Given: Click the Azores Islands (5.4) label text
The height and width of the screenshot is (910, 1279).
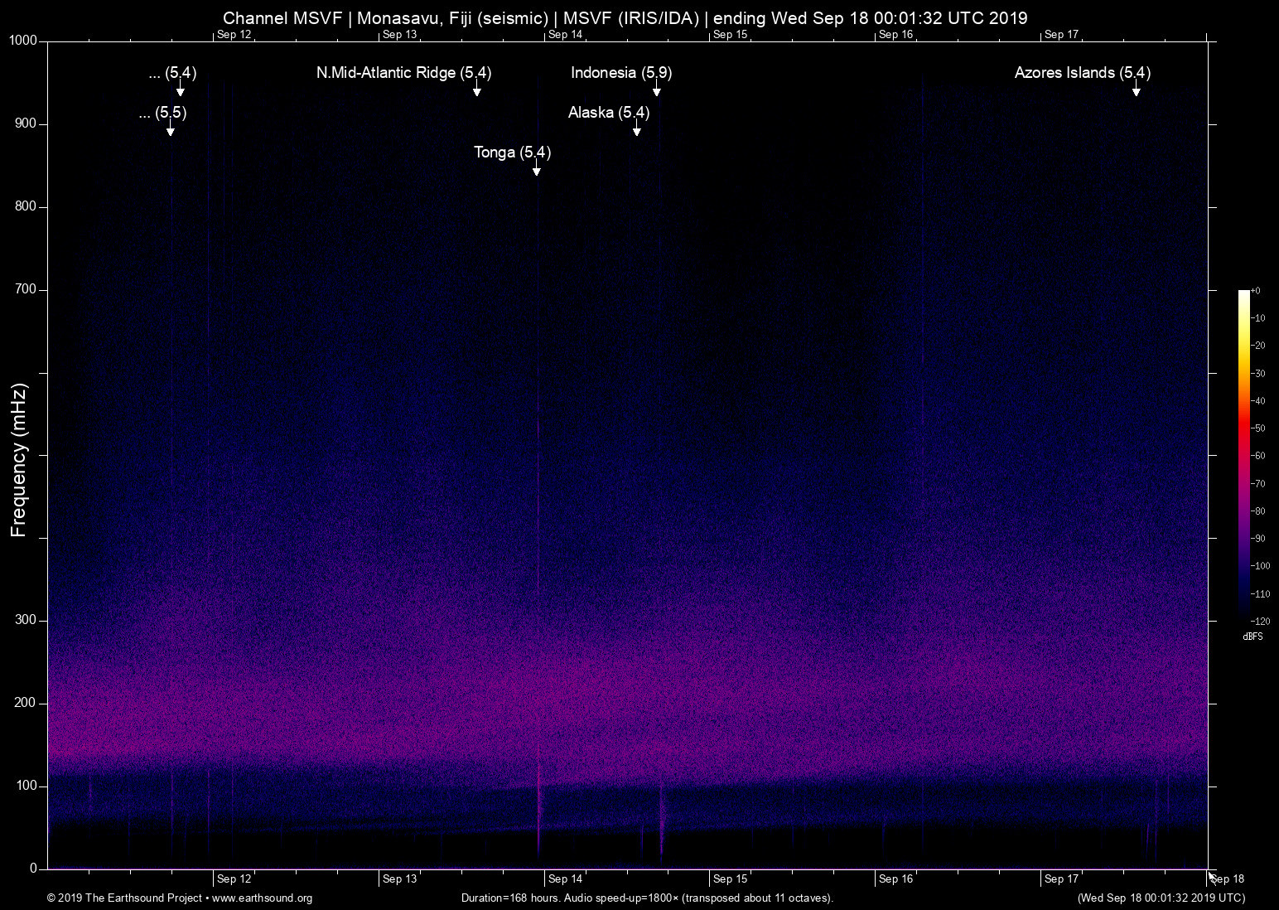Looking at the screenshot, I should (x=1082, y=73).
